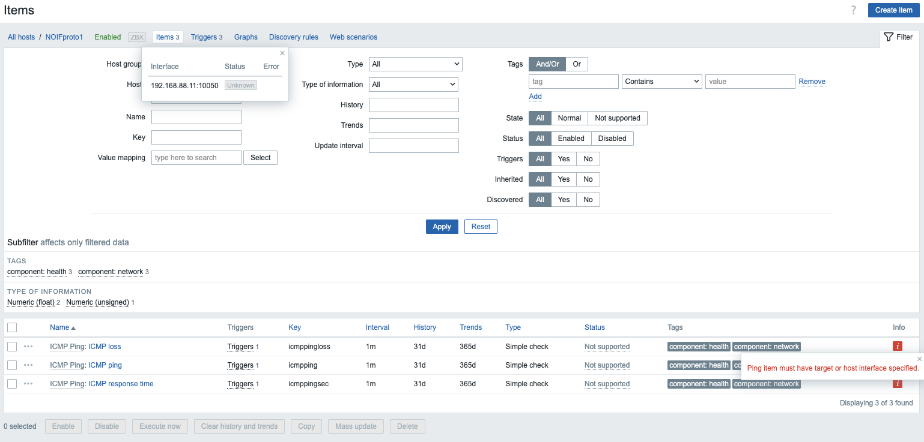This screenshot has height=442, width=924.
Task: Close the interface status popup
Action: [x=282, y=53]
